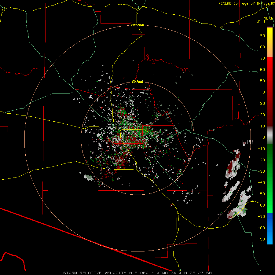Image resolution: width=275 pixels, height=275 pixels.
Task: Click the 70 value on the velocity scale
Action: tap(262, 58)
